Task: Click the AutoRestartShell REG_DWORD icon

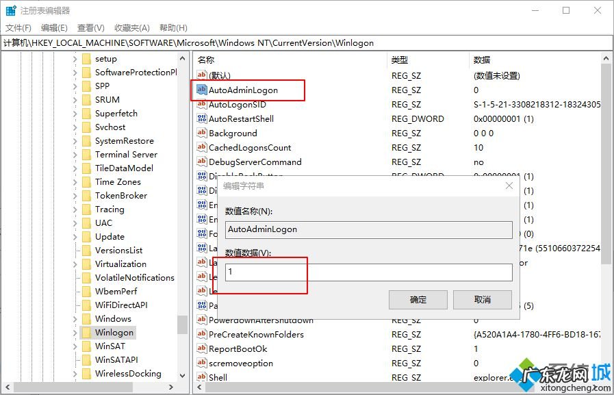Action: click(202, 118)
